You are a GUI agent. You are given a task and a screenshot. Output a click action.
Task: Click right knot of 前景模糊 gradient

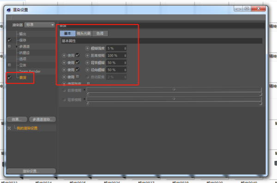click(260, 94)
